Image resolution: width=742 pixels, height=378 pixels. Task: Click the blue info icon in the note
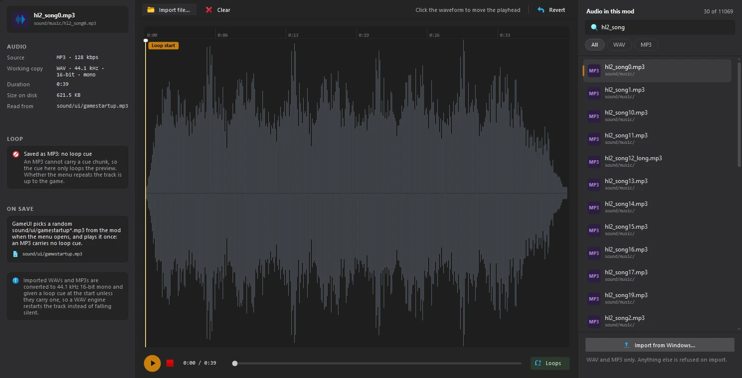pyautogui.click(x=15, y=281)
